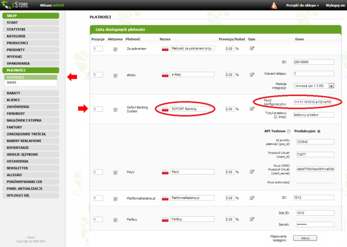Click Polish flag in PayU row
Screen dimensions: 347x247
(x=165, y=172)
